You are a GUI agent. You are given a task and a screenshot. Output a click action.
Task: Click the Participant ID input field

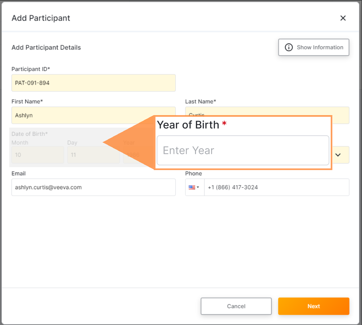93,83
